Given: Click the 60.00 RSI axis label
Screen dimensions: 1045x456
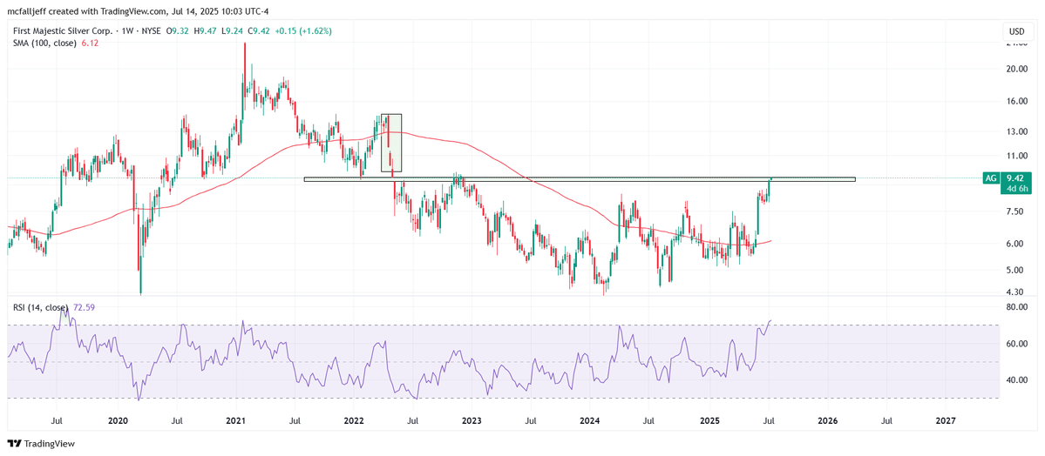Looking at the screenshot, I should coord(1017,344).
